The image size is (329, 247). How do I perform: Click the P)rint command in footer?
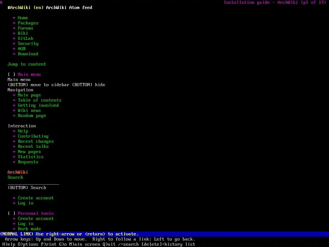click(x=49, y=244)
